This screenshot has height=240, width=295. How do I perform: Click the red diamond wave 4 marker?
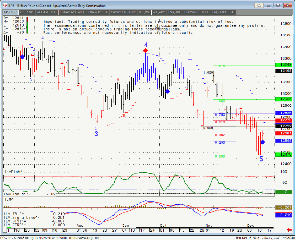coord(146,50)
